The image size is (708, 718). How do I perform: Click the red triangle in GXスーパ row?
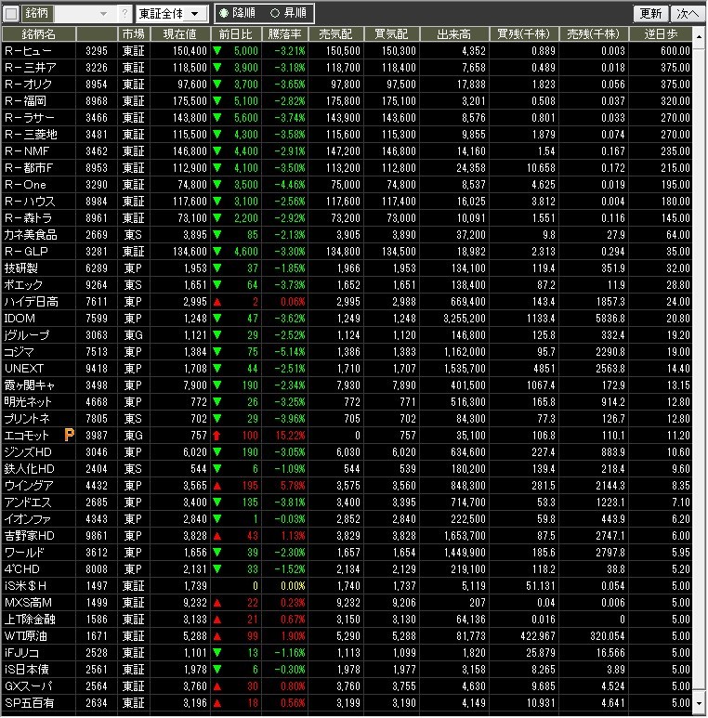pyautogui.click(x=217, y=686)
